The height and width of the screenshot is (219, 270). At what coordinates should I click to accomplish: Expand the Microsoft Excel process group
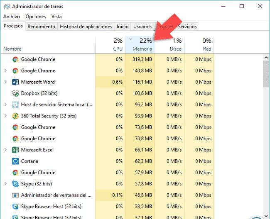tap(5, 150)
